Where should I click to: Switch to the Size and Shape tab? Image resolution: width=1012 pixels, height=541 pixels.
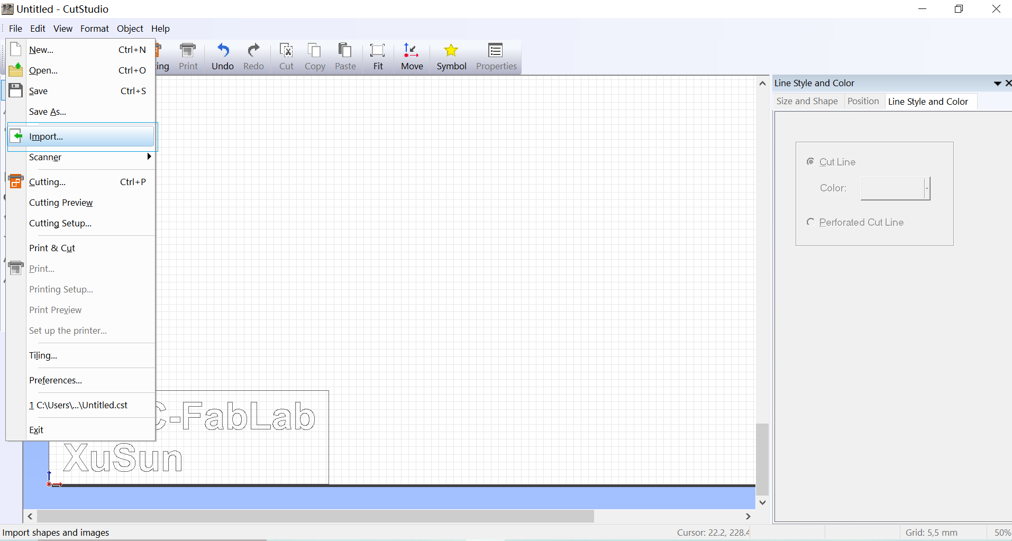(x=807, y=101)
